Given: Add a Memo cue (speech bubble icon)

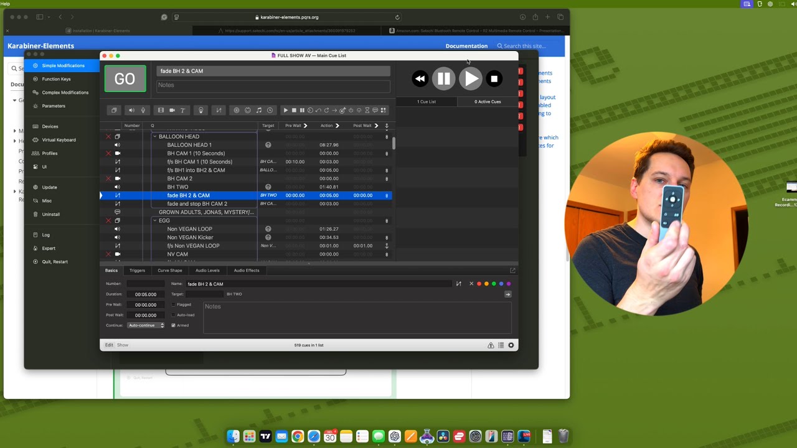Looking at the screenshot, I should tap(375, 110).
